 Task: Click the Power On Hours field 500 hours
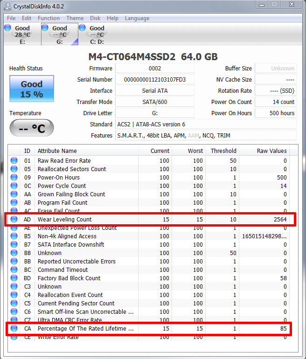click(x=276, y=113)
